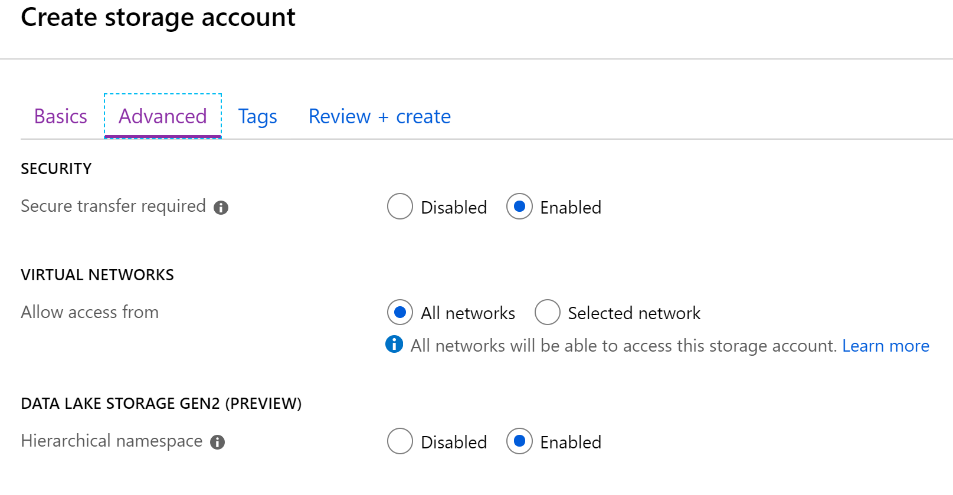Screen dimensions: 953x495
Task: Click the SECURITY section heading
Action: coord(56,169)
